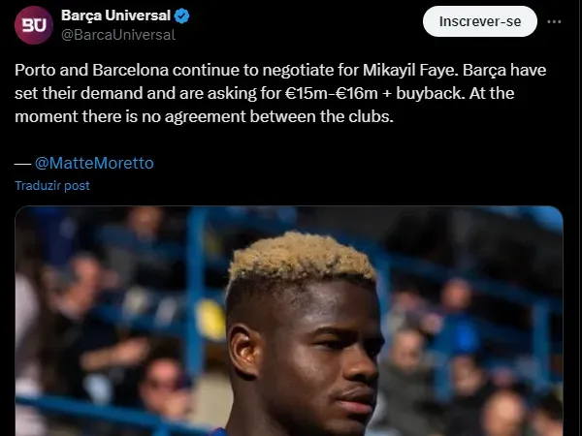Click the dash before the @MatteMoretto credit
582x436 pixels.
click(x=23, y=164)
